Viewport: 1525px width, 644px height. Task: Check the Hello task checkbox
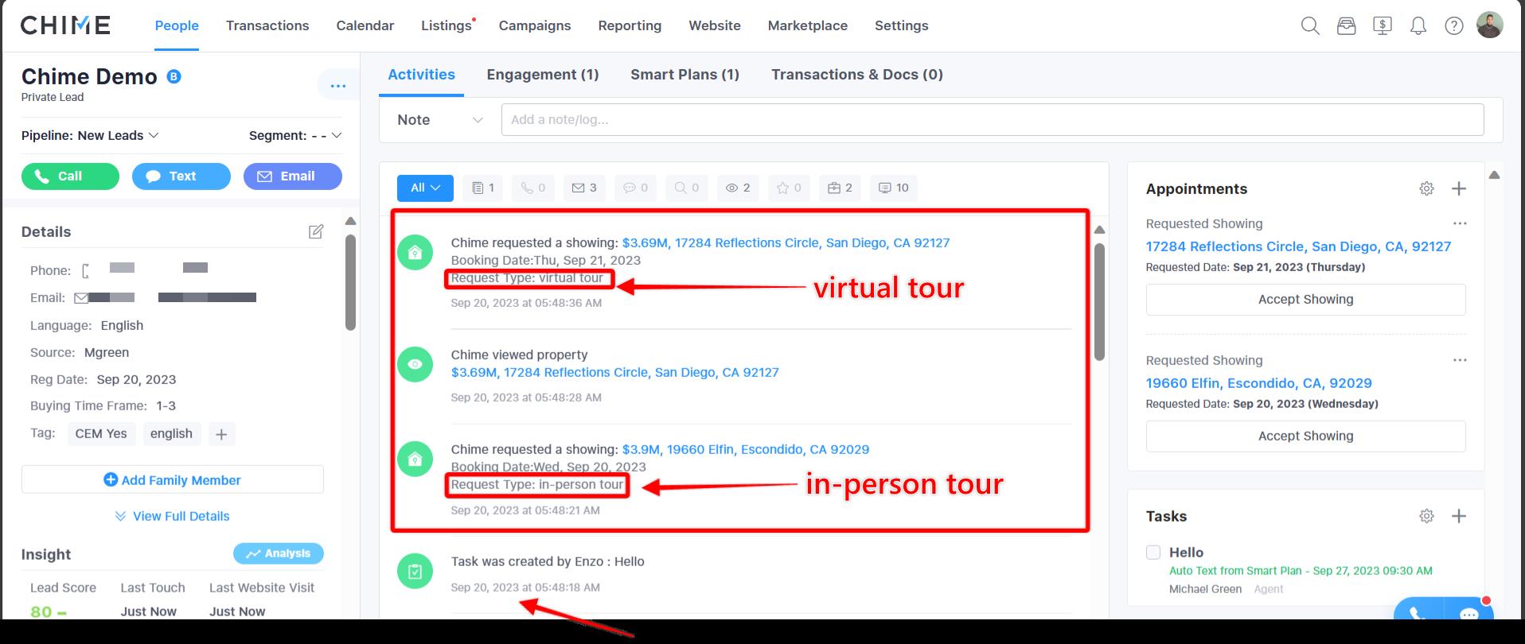tap(1153, 552)
